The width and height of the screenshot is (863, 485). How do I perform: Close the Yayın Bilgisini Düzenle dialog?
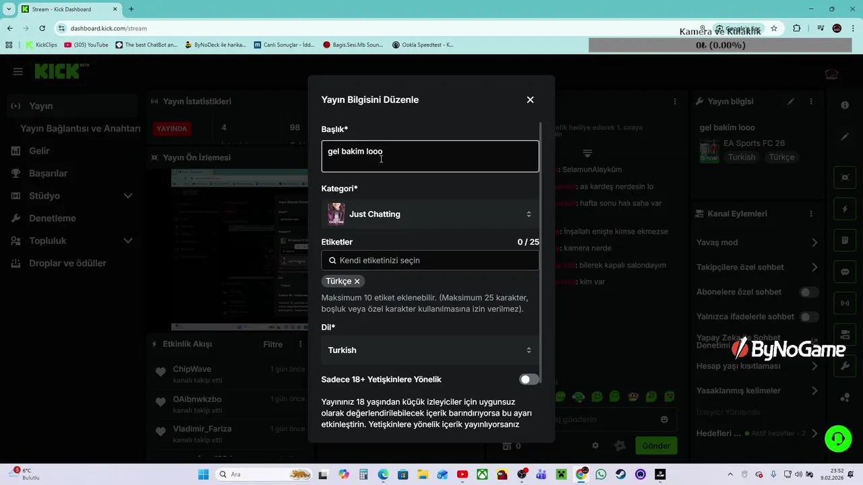click(530, 100)
